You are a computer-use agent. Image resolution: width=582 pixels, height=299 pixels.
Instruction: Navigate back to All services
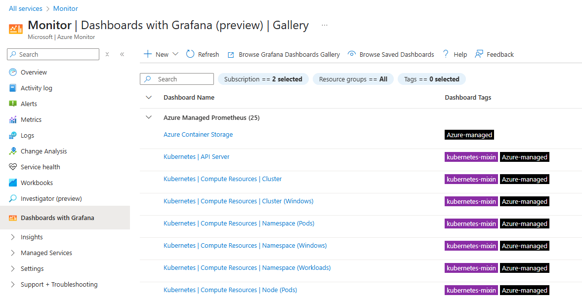pos(25,8)
